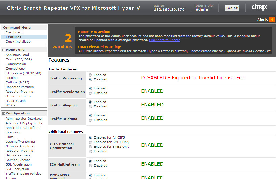The width and height of the screenshot is (277, 179).
Task: Select Enabled for MAPI Cross Protocol
Action: click(x=90, y=175)
